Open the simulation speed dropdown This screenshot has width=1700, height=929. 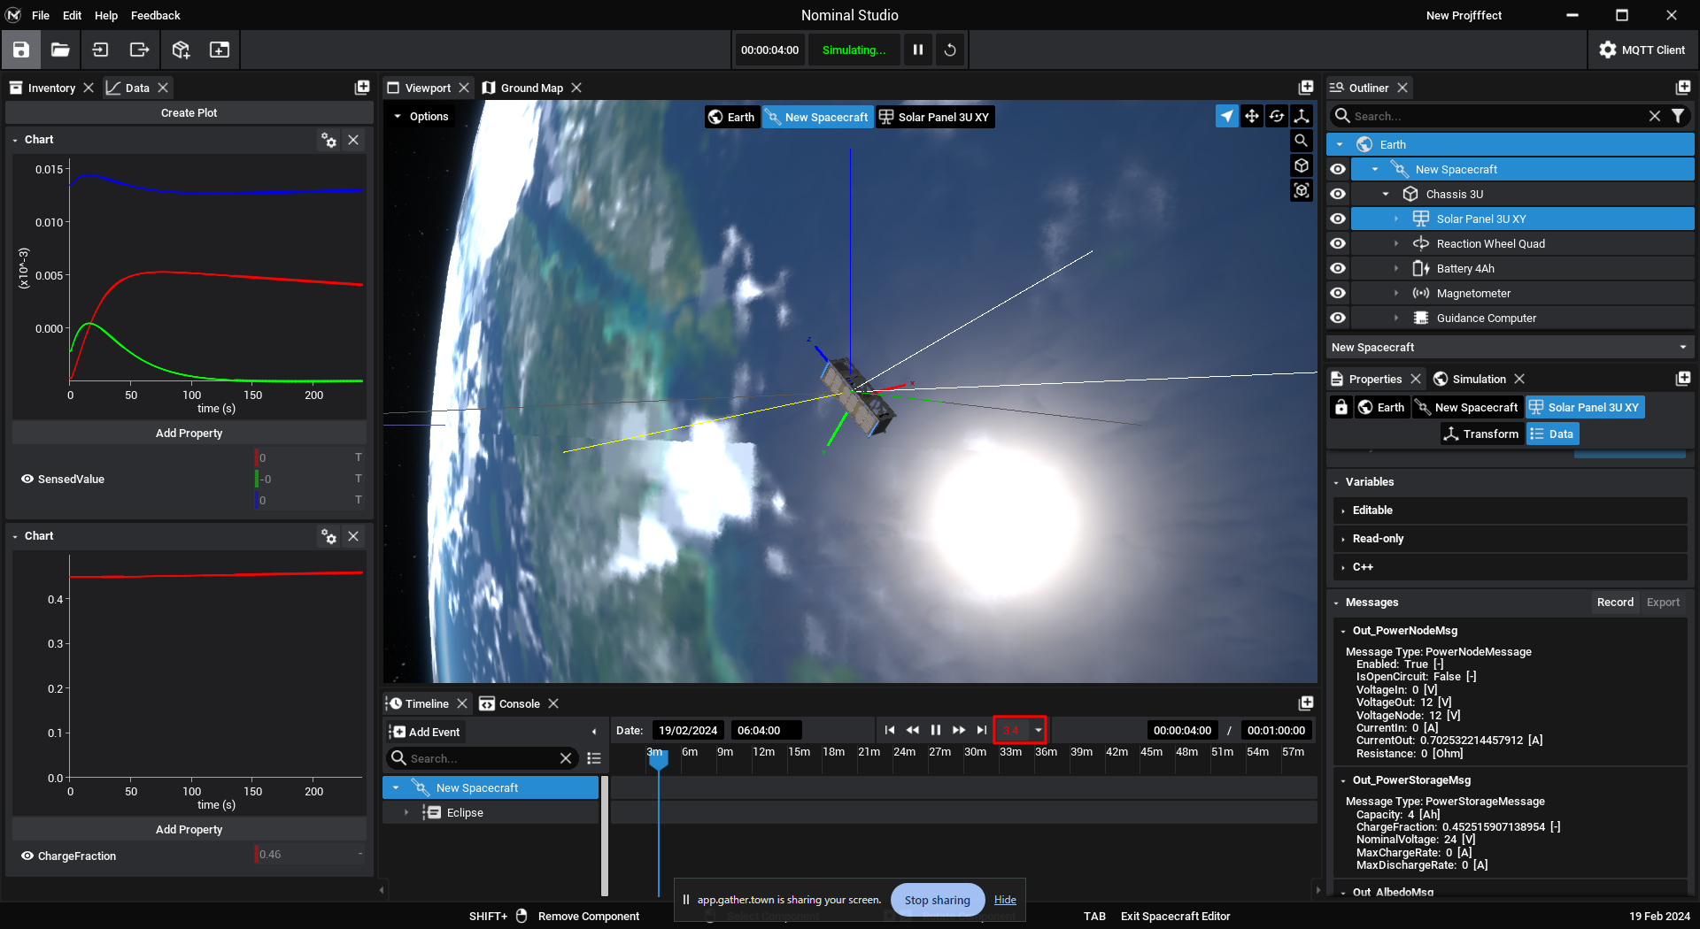pyautogui.click(x=1038, y=730)
